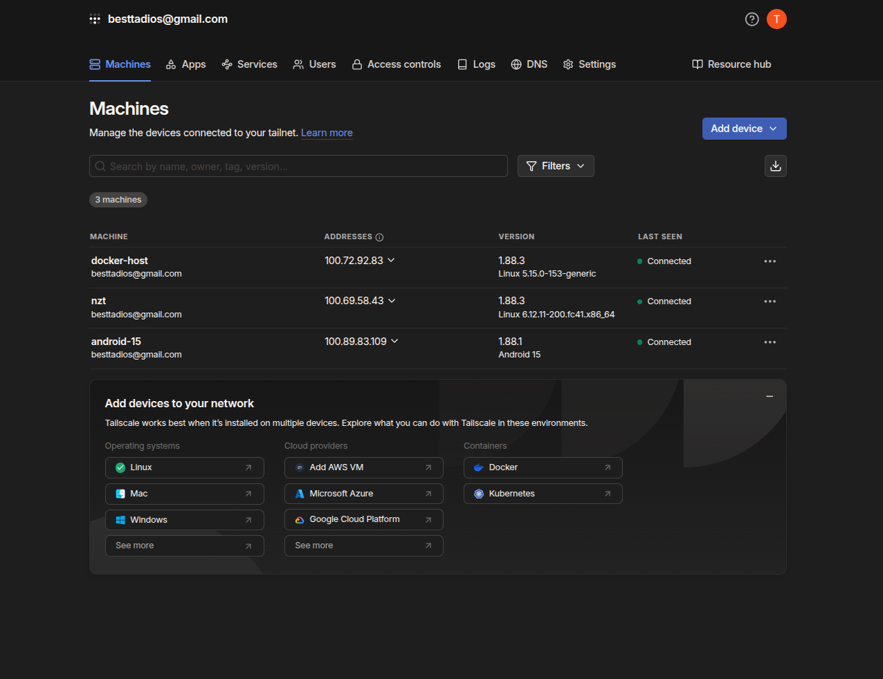This screenshot has height=679, width=883.
Task: Expand the 100.72.92.83 address dropdown
Action: pyautogui.click(x=391, y=261)
